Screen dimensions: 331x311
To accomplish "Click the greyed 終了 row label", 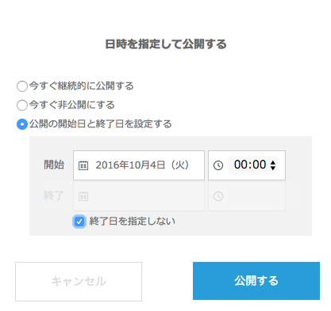I will pyautogui.click(x=54, y=195).
